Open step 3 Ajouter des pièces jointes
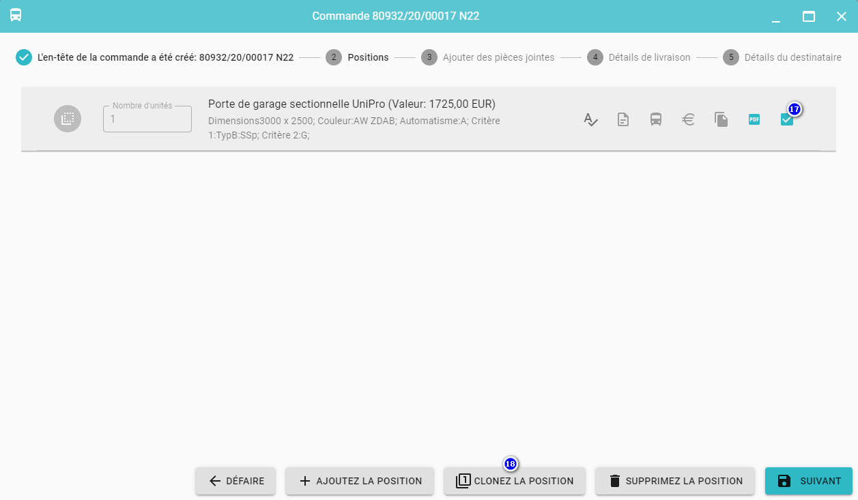The image size is (858, 500). pyautogui.click(x=487, y=57)
